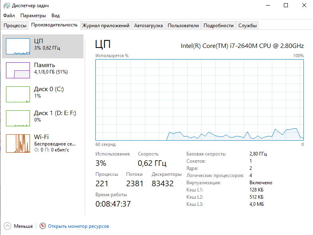Open the Открыть монитор ресурсов link

tap(78, 226)
